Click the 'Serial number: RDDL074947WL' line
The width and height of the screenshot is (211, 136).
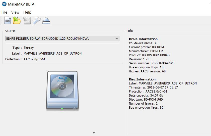[152, 63]
